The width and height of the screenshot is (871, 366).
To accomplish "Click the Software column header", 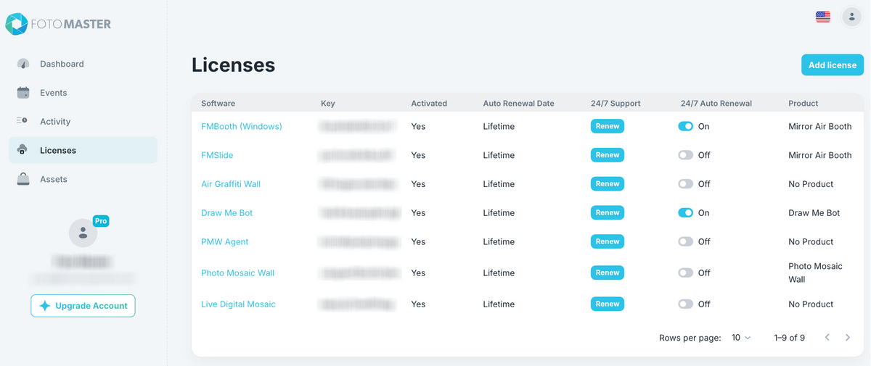I will tap(218, 104).
